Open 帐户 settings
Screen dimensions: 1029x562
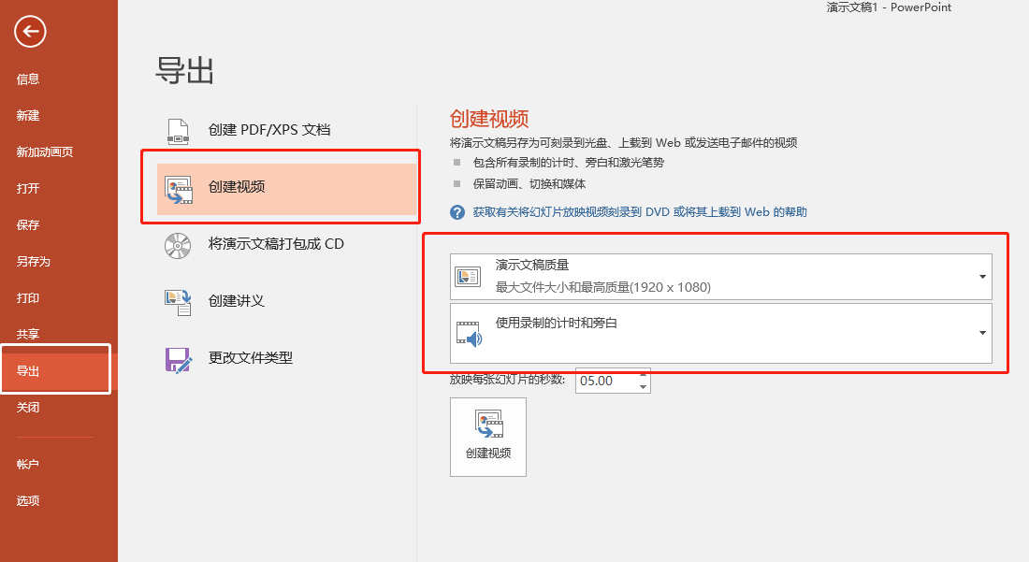point(28,465)
